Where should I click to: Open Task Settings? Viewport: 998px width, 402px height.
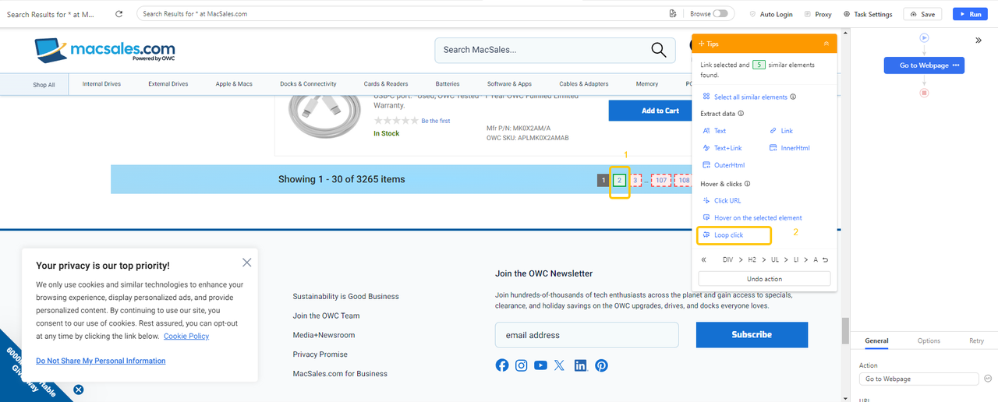coord(868,14)
